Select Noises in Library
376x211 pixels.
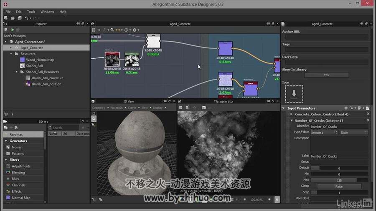[x=17, y=147]
